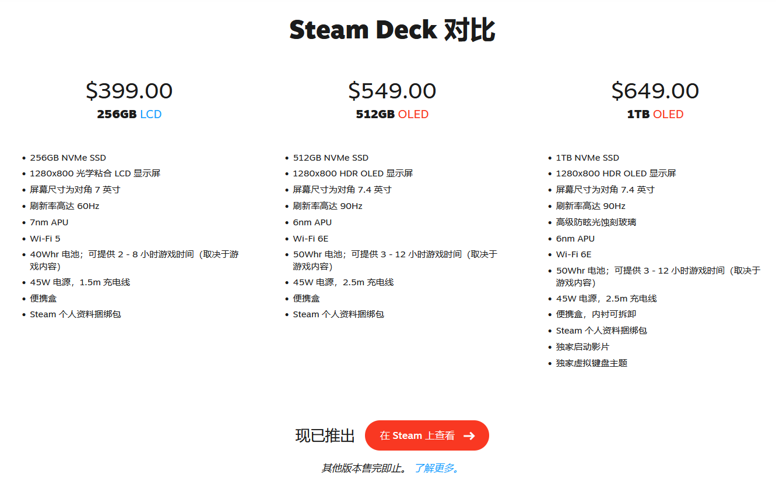Click the "7nm APU" spec line
The height and width of the screenshot is (482, 776).
point(49,222)
